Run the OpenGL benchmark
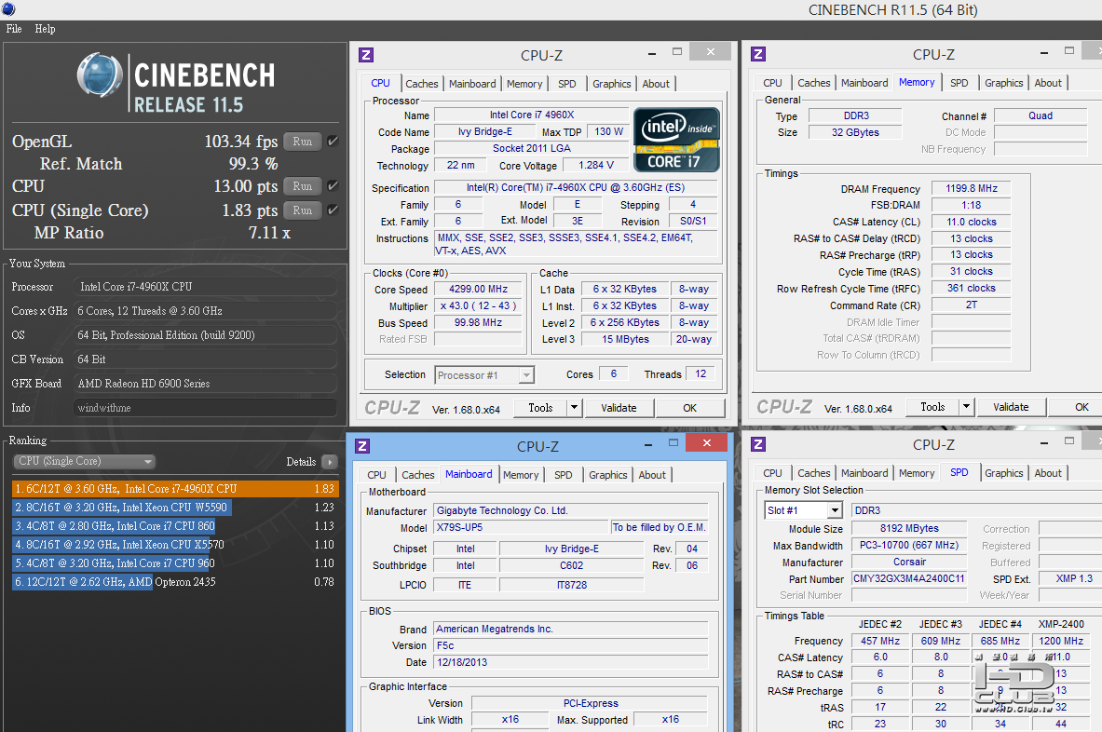 coord(303,142)
